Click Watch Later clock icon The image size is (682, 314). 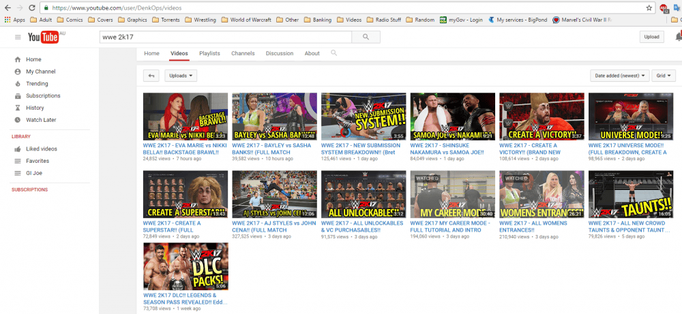click(x=18, y=120)
